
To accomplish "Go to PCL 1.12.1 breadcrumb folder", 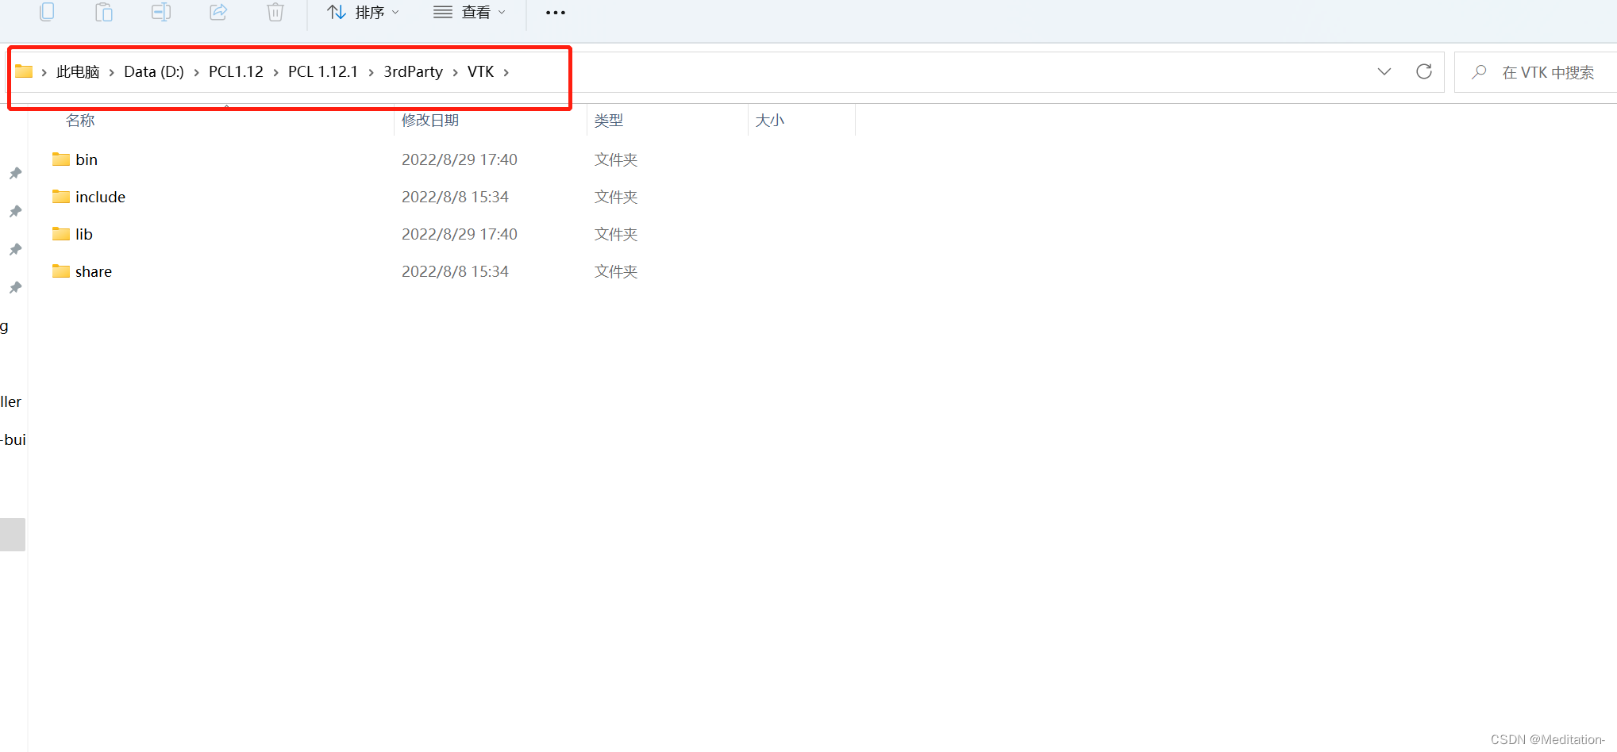I will pos(323,72).
